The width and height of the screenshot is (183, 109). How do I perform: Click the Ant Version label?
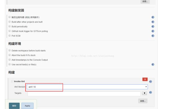20,87
